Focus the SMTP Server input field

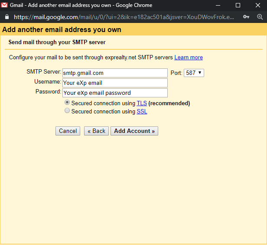tap(115, 73)
